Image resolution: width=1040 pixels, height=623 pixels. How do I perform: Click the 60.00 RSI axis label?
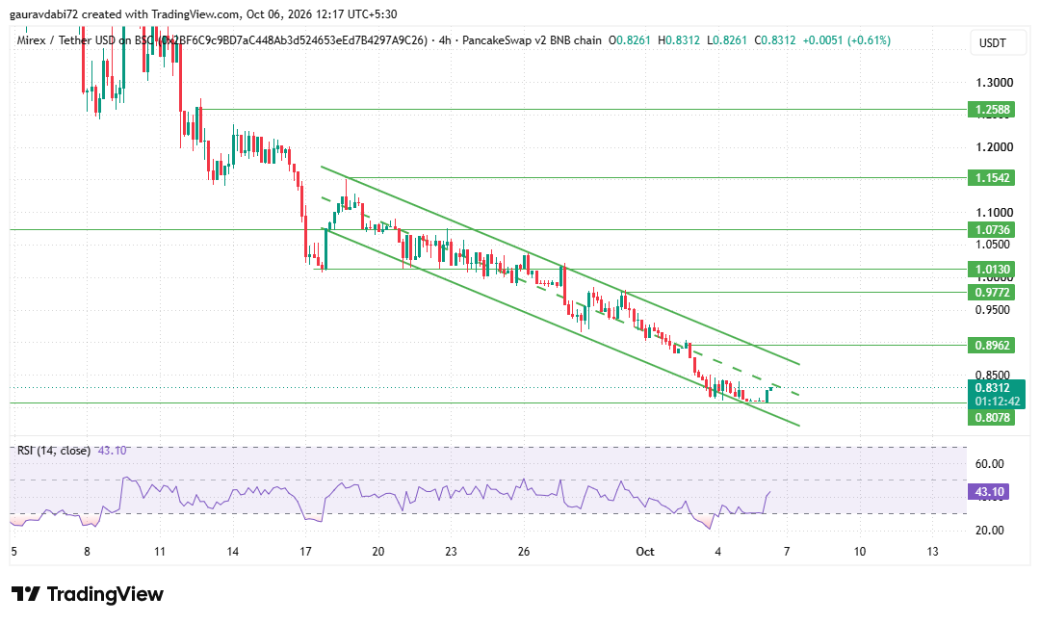point(990,464)
